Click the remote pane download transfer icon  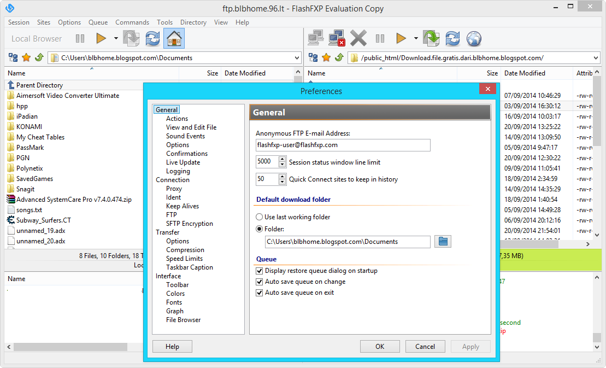click(431, 39)
